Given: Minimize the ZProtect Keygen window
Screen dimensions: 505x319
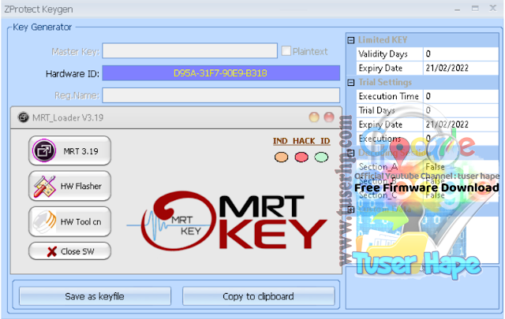Looking at the screenshot, I should [458, 9].
